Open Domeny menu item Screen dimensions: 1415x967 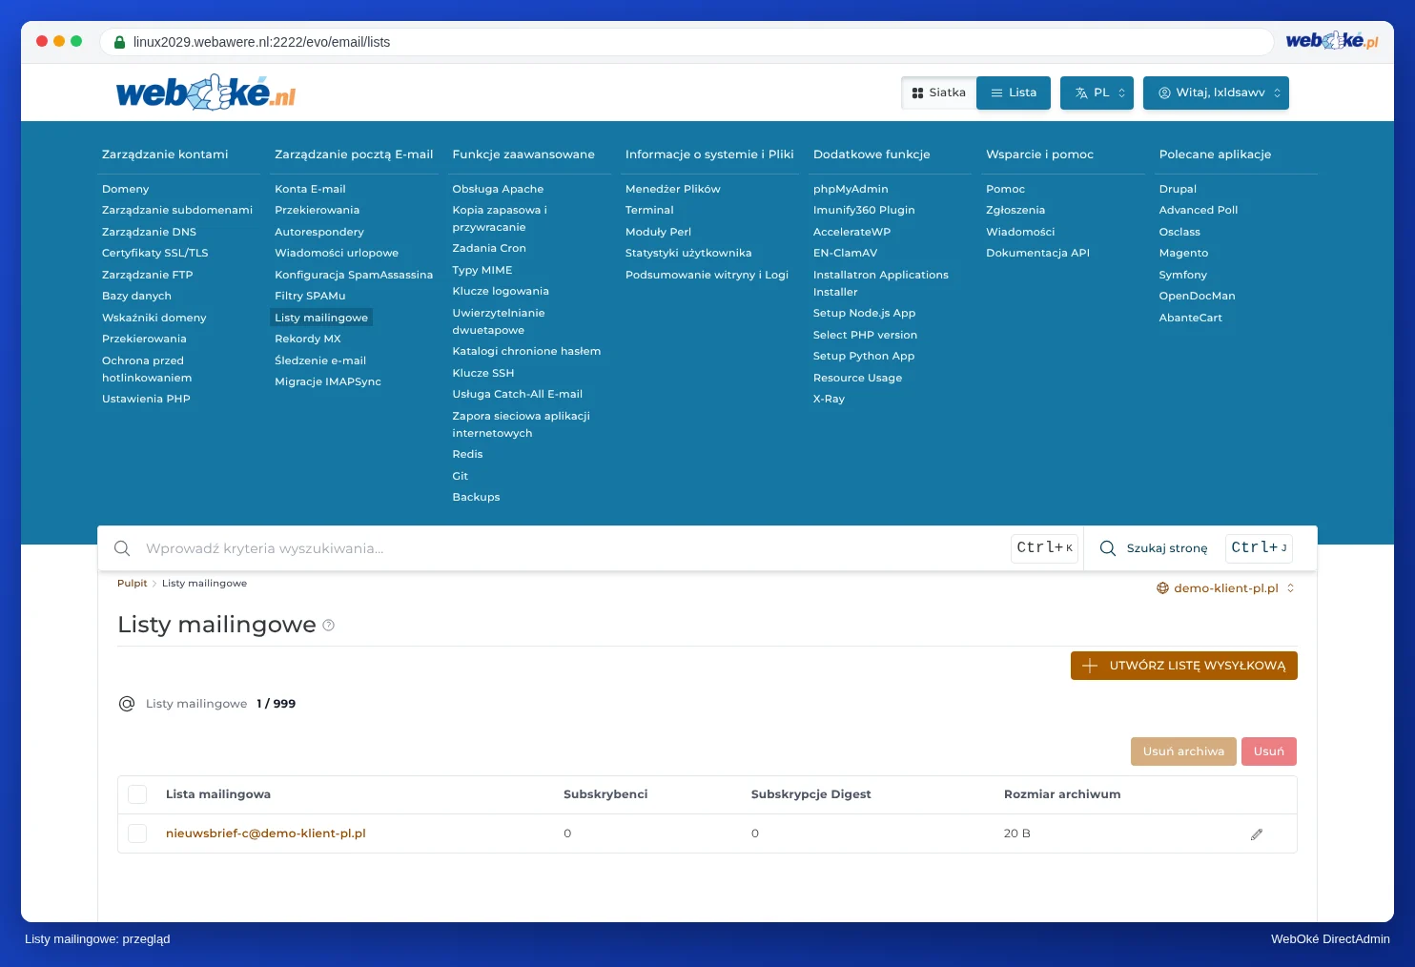[125, 189]
